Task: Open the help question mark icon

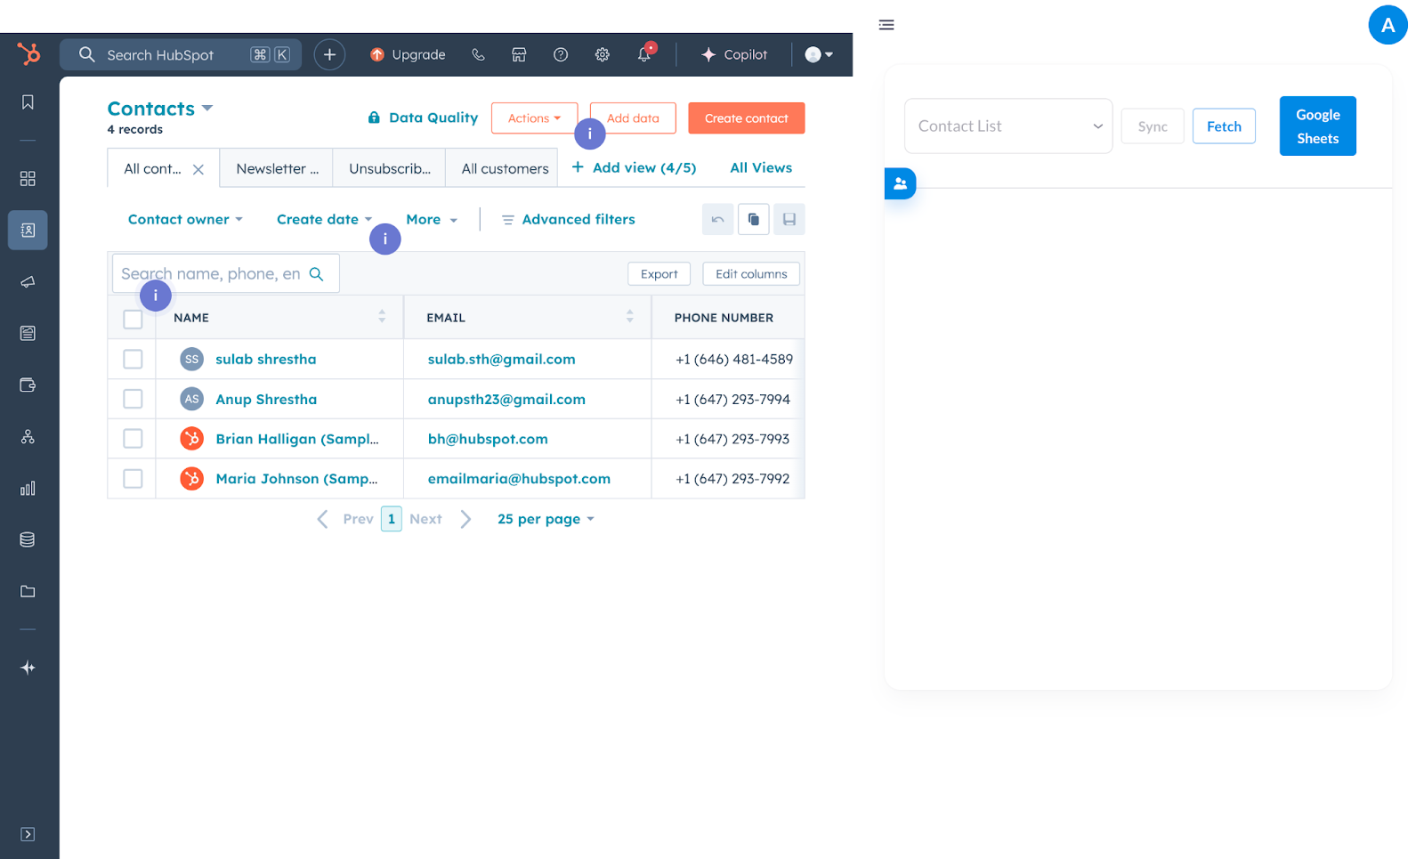Action: 561,54
